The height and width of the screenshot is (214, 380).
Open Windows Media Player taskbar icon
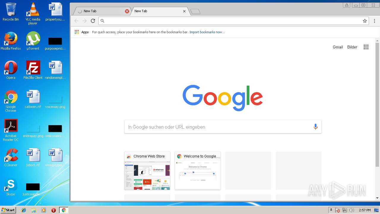pos(43,210)
